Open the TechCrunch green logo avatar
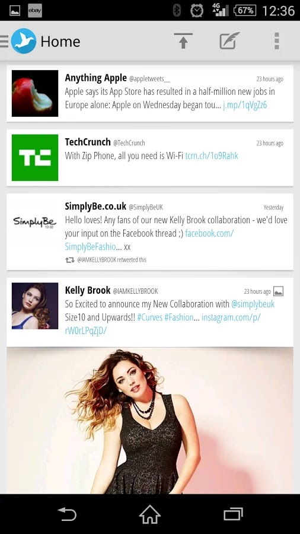The image size is (300, 534). [x=35, y=157]
